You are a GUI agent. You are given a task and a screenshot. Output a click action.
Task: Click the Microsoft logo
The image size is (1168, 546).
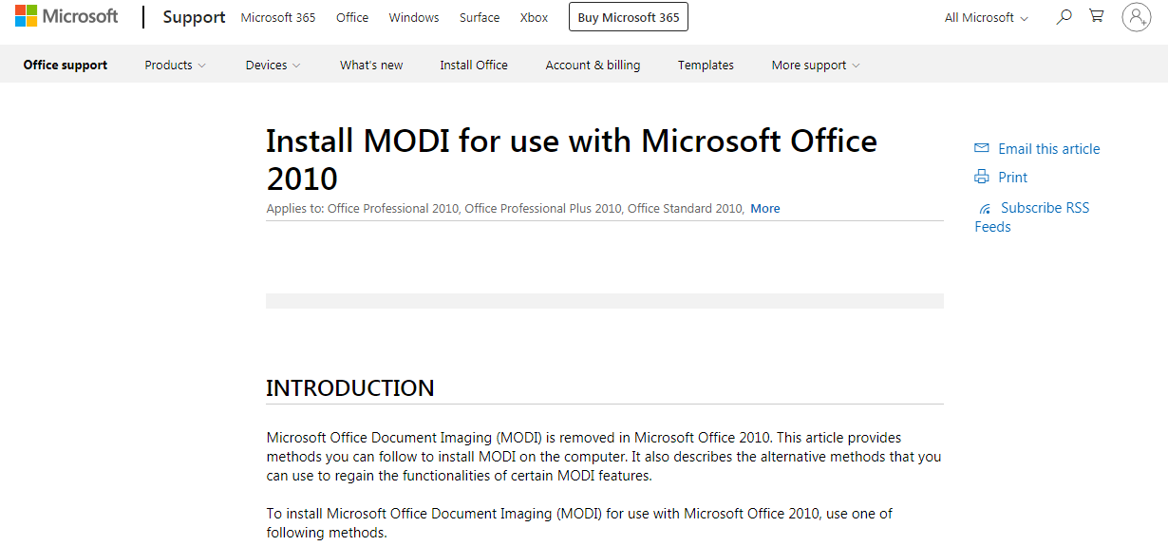click(x=66, y=17)
